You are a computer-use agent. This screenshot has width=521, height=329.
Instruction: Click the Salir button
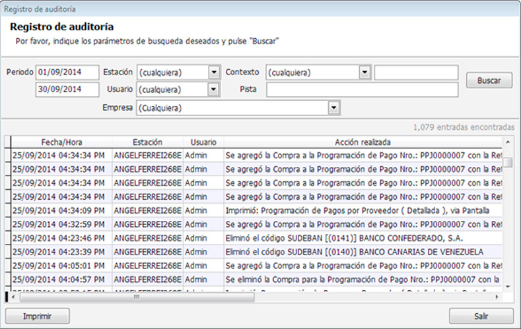(481, 316)
